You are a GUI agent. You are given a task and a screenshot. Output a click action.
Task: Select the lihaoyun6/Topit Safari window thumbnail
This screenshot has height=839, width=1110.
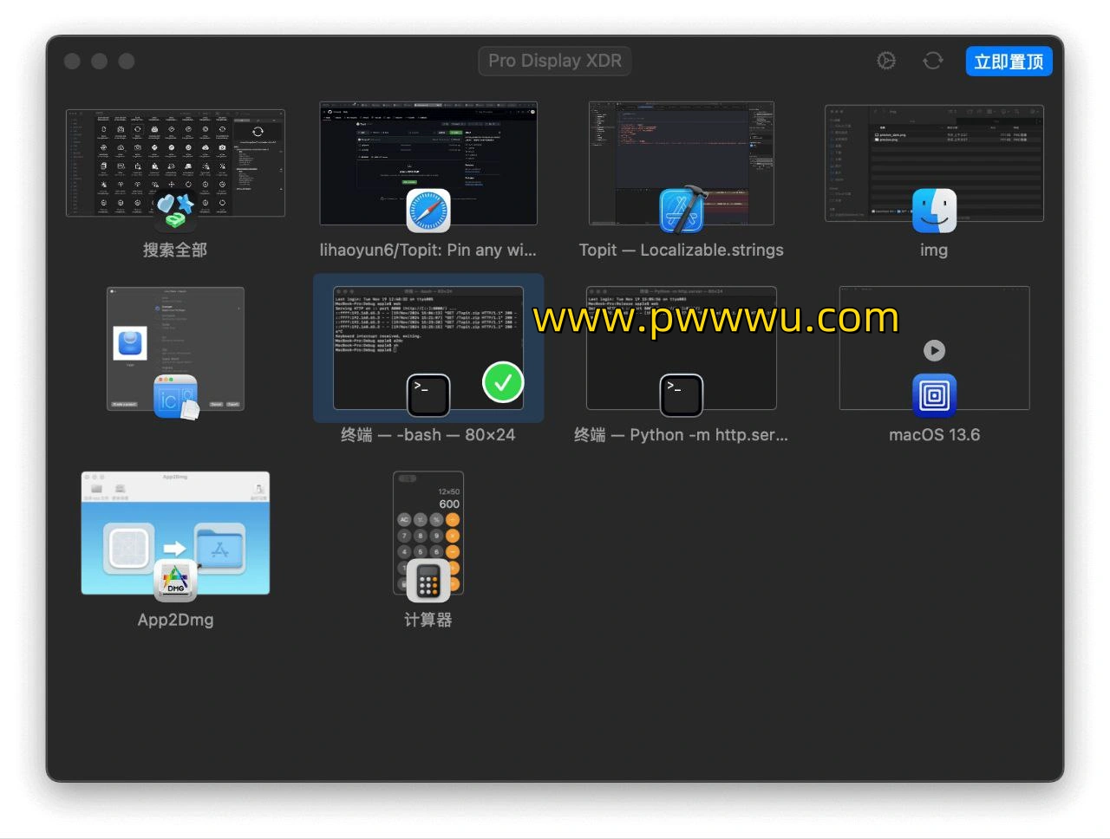[x=428, y=163]
